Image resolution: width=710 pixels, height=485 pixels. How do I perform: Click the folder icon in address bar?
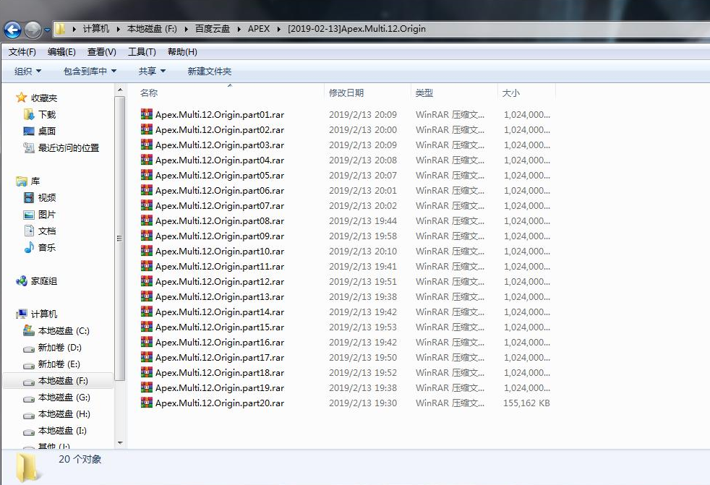(x=60, y=29)
